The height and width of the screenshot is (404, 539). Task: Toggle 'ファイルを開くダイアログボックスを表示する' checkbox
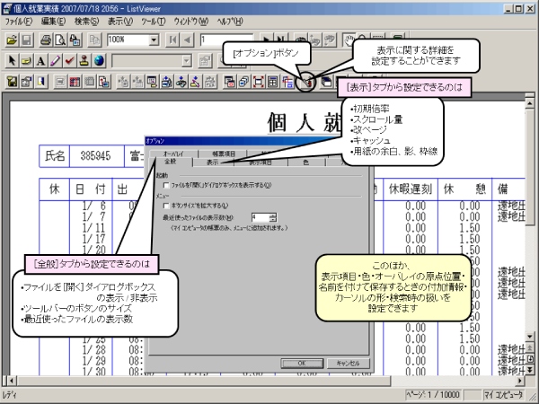click(166, 186)
